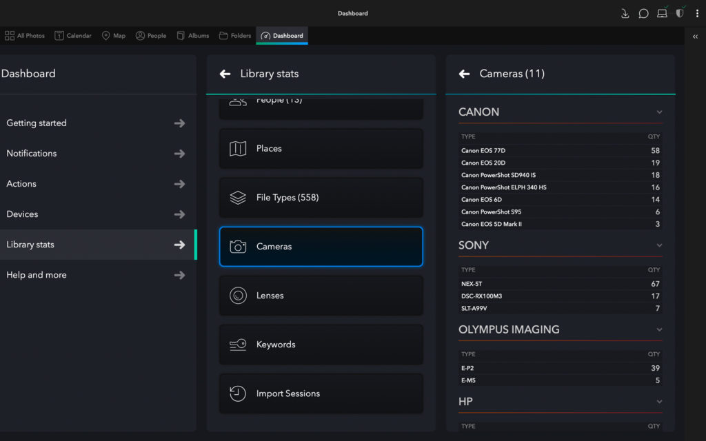The height and width of the screenshot is (441, 706).
Task: Switch to the All Photos tab
Action: pyautogui.click(x=25, y=36)
